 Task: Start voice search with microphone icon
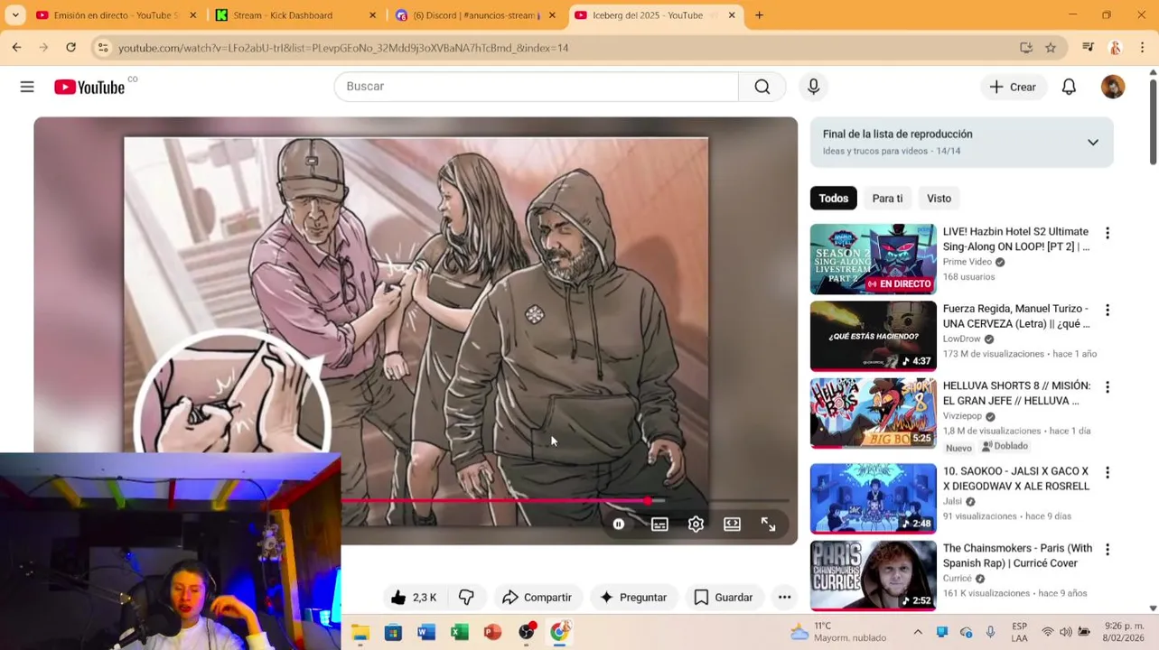click(x=813, y=87)
